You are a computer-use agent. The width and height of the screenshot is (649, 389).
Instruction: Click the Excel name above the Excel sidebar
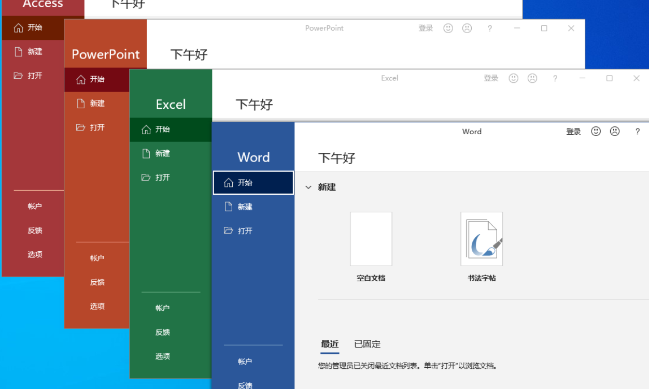pos(171,104)
